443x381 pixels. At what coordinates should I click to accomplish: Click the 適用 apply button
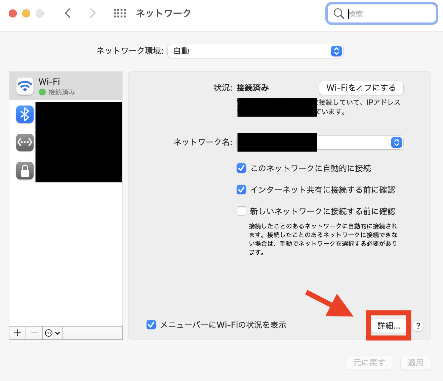pos(415,363)
